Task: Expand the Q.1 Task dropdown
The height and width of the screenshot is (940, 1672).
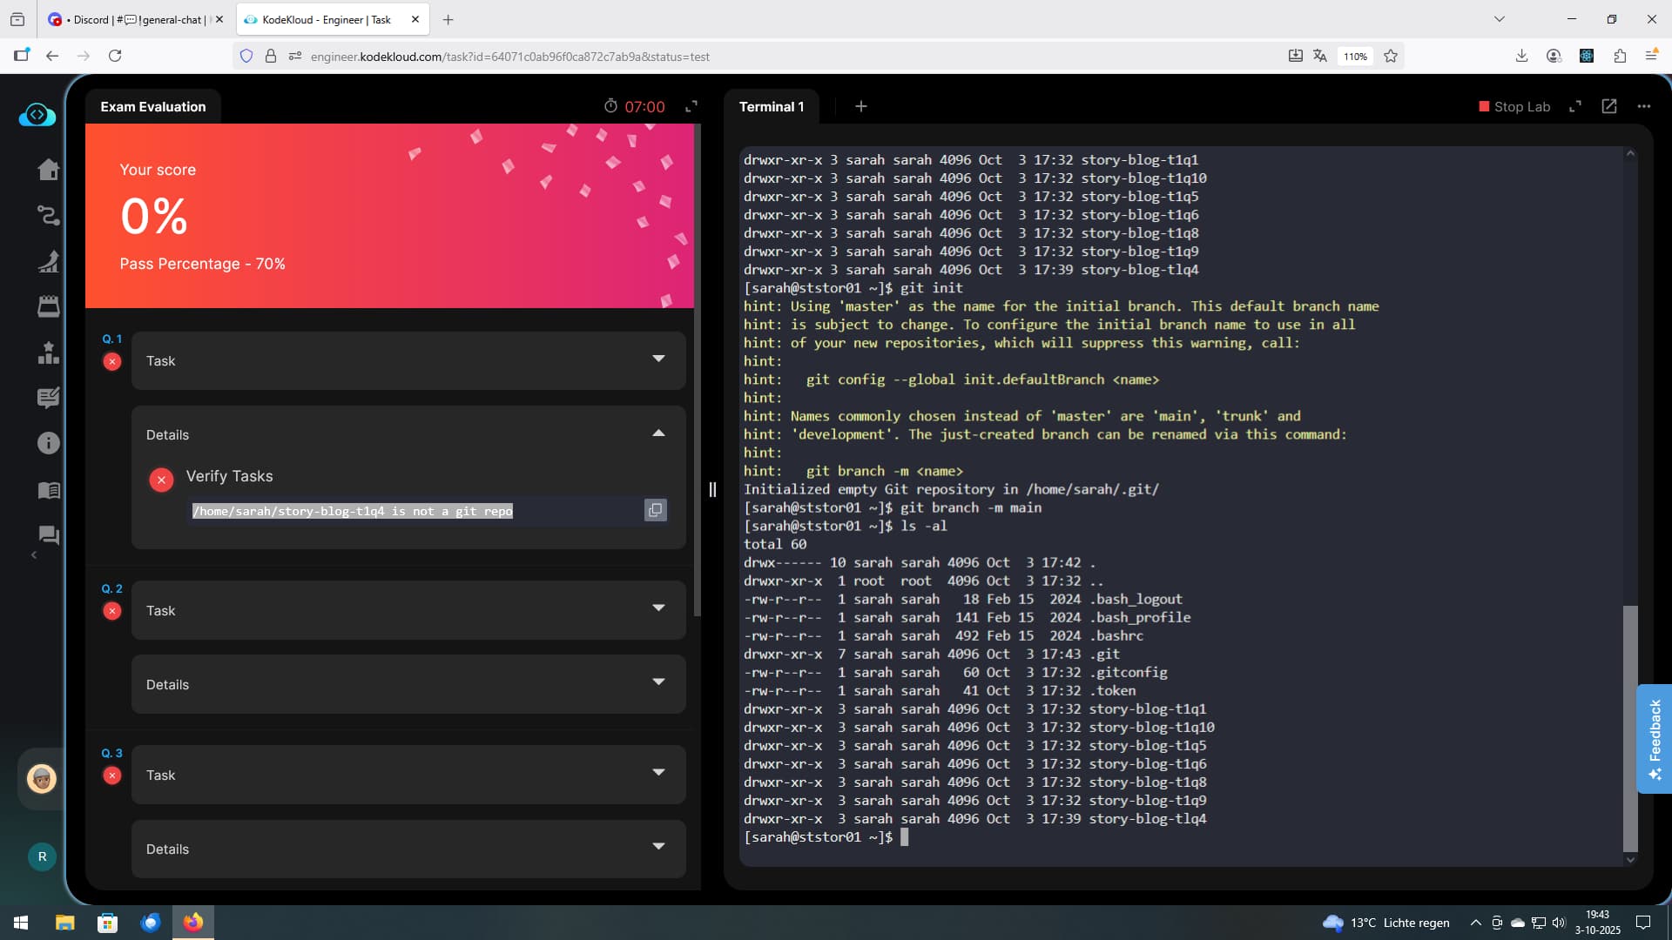Action: 658,359
